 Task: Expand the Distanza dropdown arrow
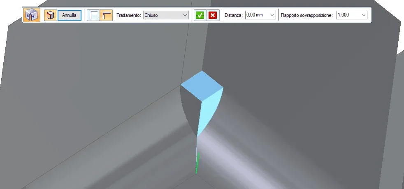[273, 15]
